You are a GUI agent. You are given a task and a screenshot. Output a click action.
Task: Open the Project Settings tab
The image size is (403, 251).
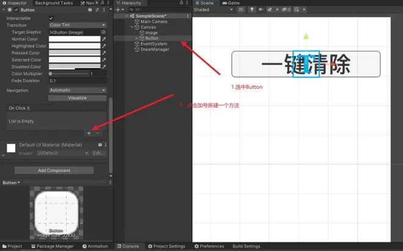tap(167, 246)
